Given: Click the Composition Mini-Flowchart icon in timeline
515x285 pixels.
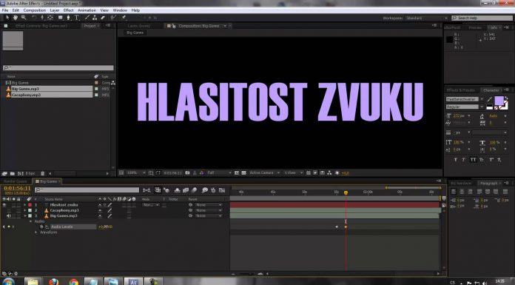Looking at the screenshot, I should (147, 190).
